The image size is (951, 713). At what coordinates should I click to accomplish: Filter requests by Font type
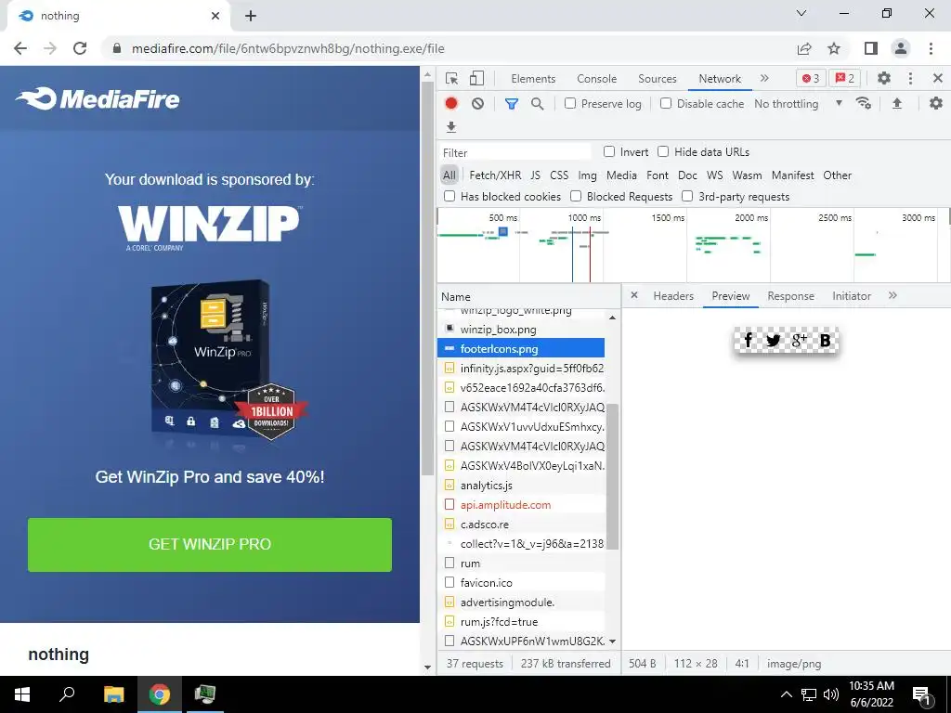tap(657, 175)
